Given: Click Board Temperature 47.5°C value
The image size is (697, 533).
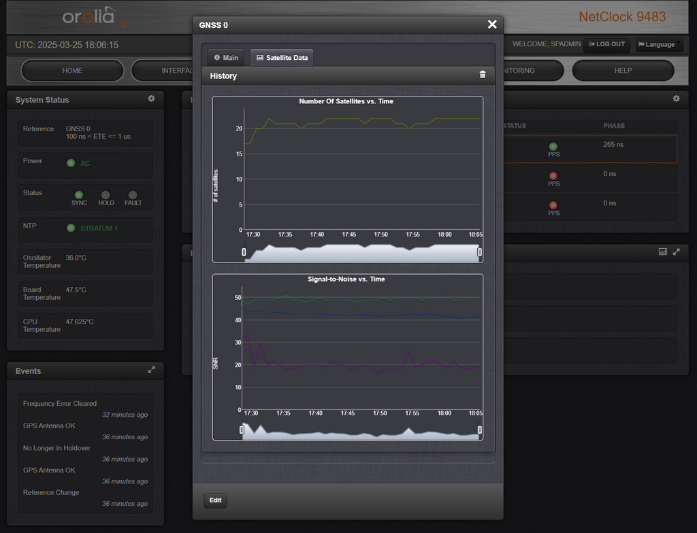Looking at the screenshot, I should (x=76, y=290).
